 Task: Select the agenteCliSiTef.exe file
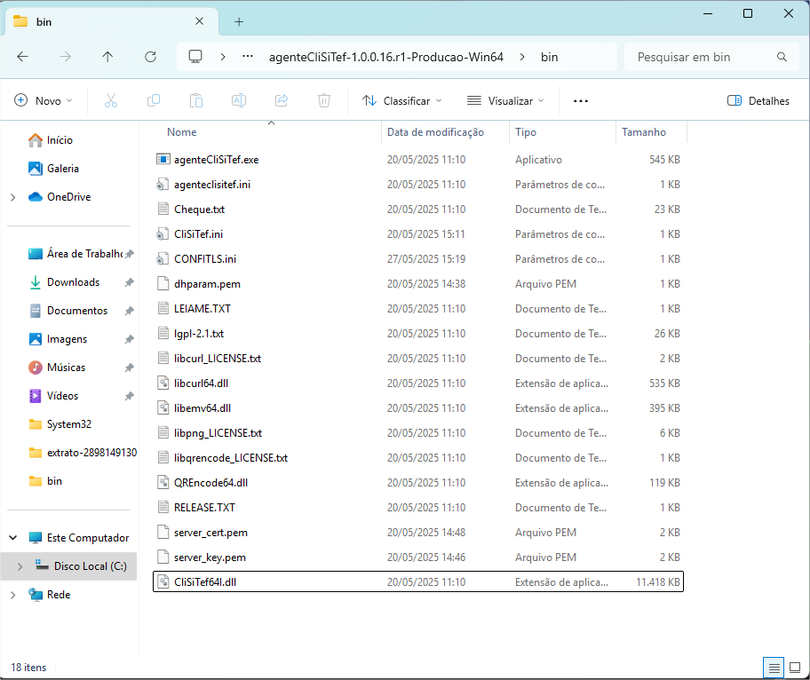(216, 160)
